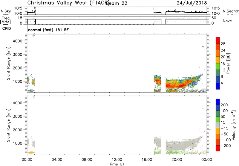Click 'Slant Range [km]' label of velocity panel
The height and width of the screenshot is (166, 239).
click(8, 125)
